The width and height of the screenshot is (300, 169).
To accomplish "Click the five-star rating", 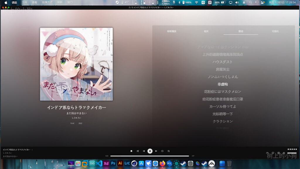I will [292, 149].
